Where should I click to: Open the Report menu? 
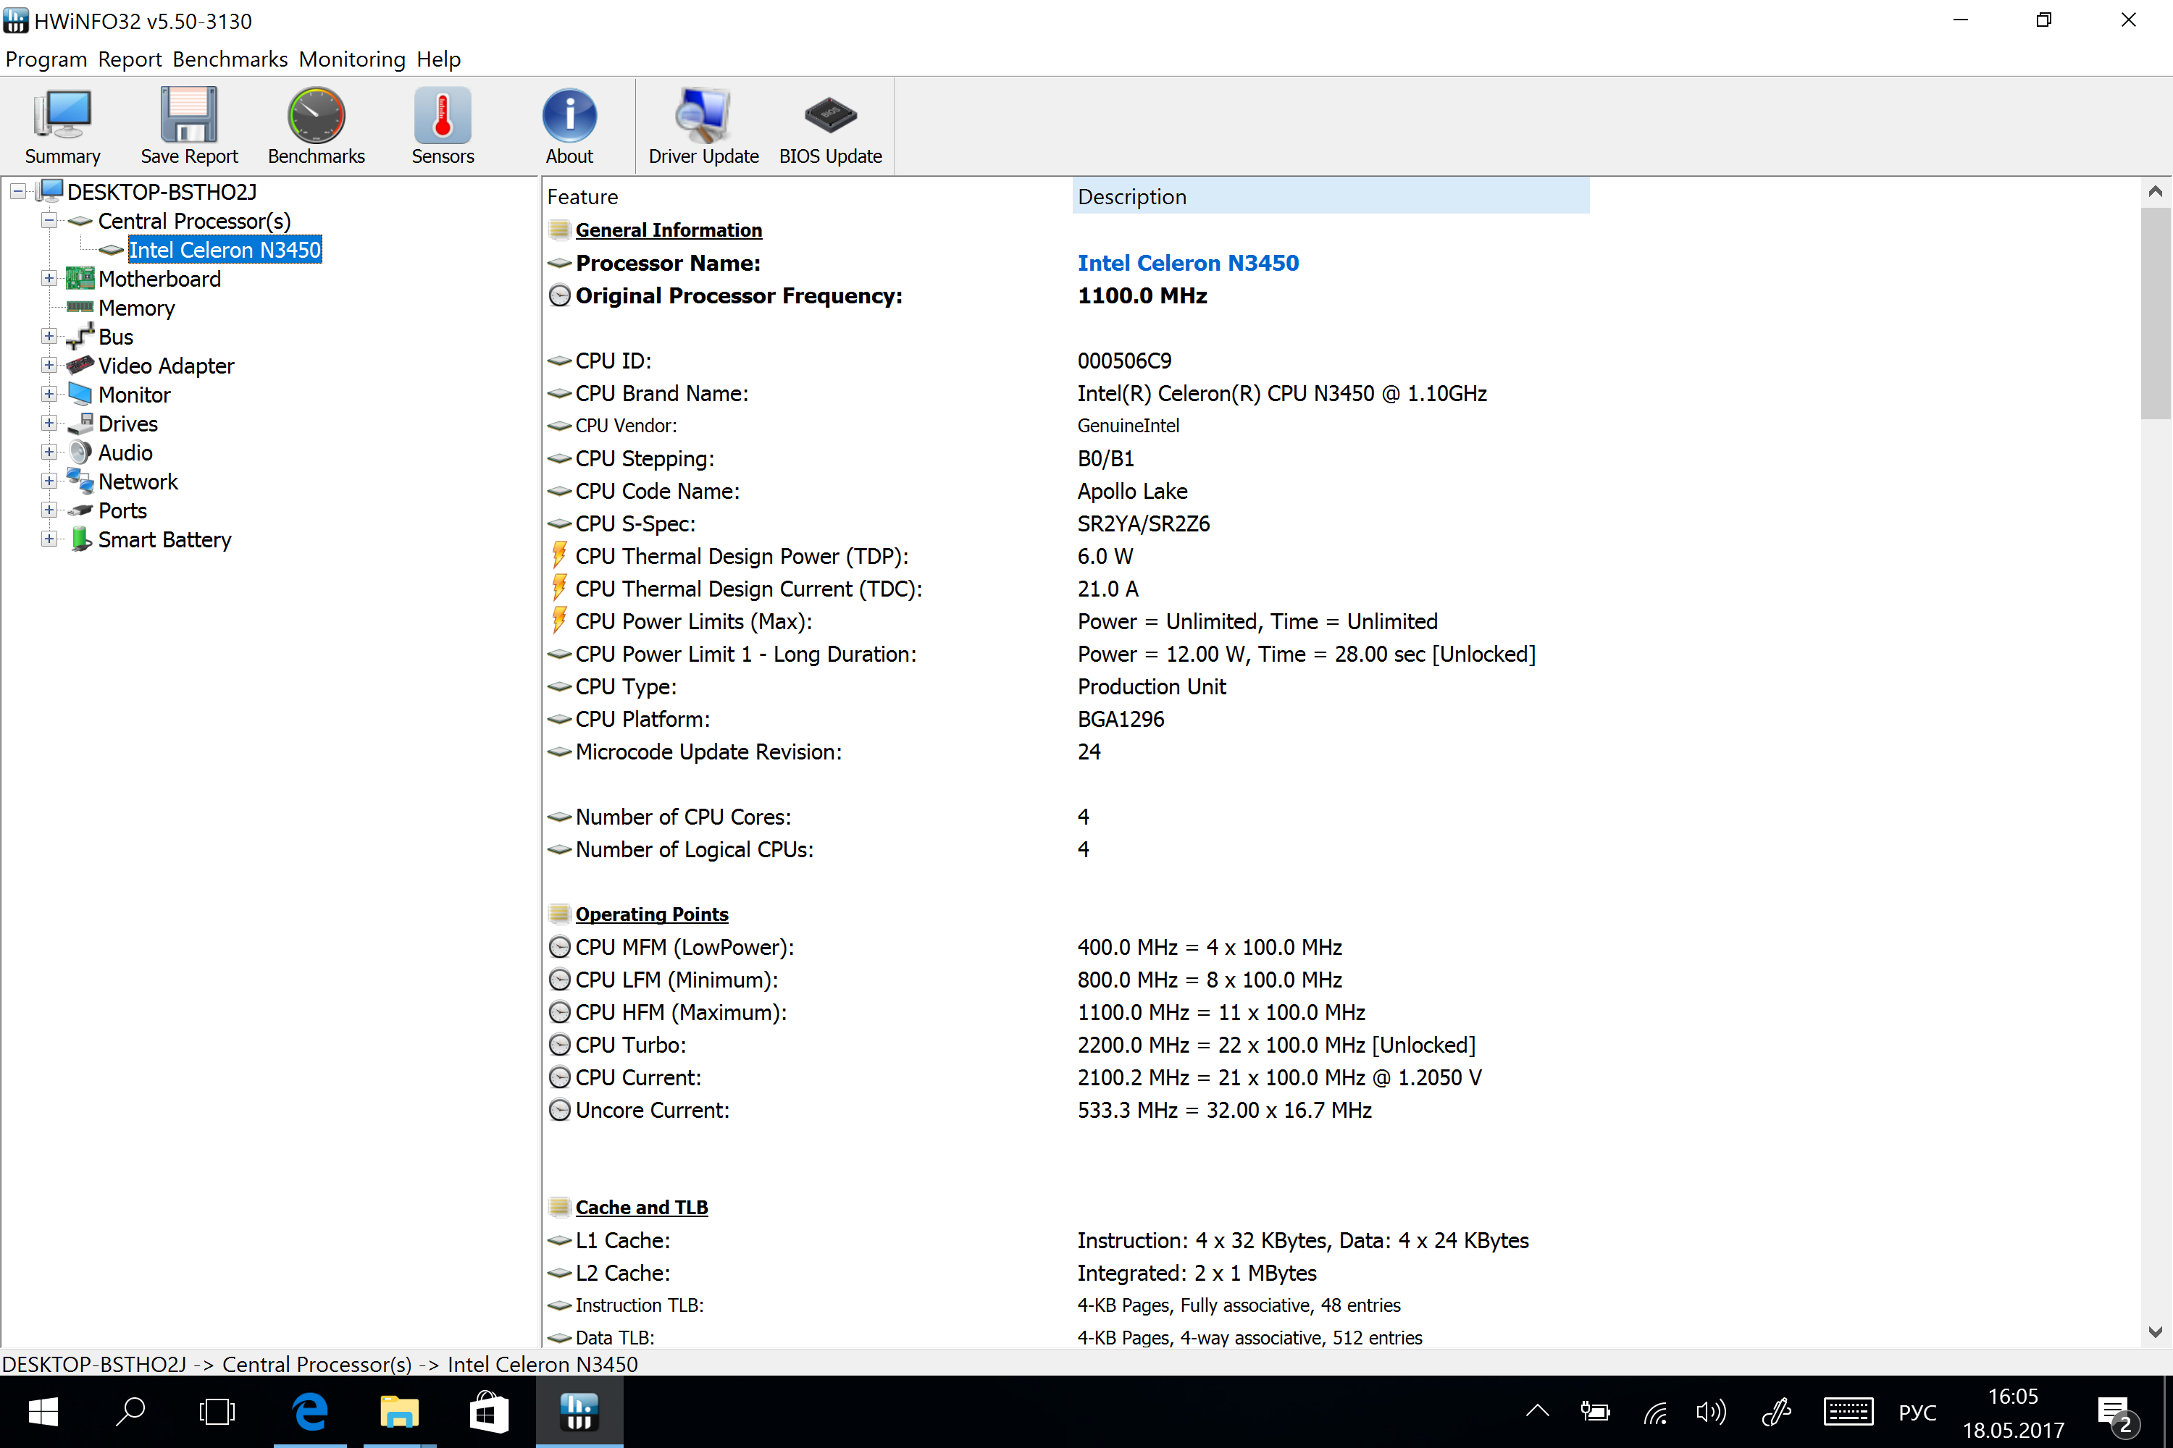[130, 59]
